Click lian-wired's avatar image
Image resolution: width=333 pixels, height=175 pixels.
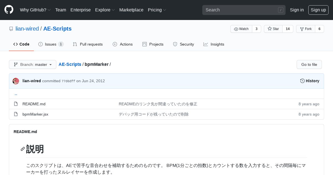click(x=16, y=81)
